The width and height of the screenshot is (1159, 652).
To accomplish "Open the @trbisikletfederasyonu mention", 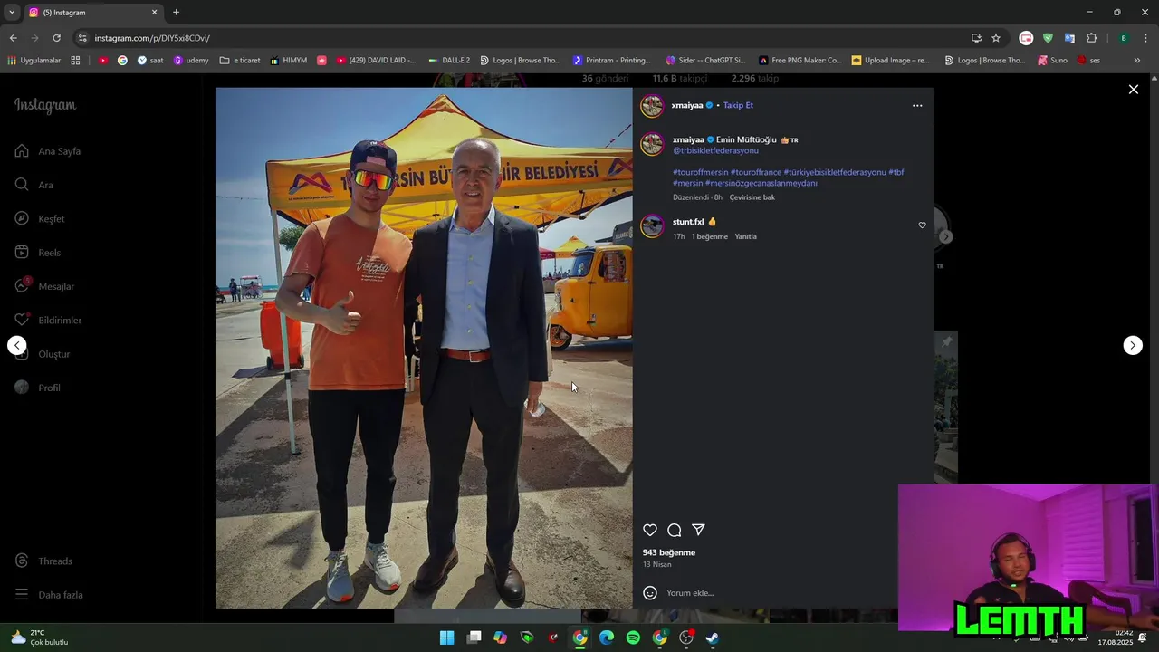I will pyautogui.click(x=715, y=150).
